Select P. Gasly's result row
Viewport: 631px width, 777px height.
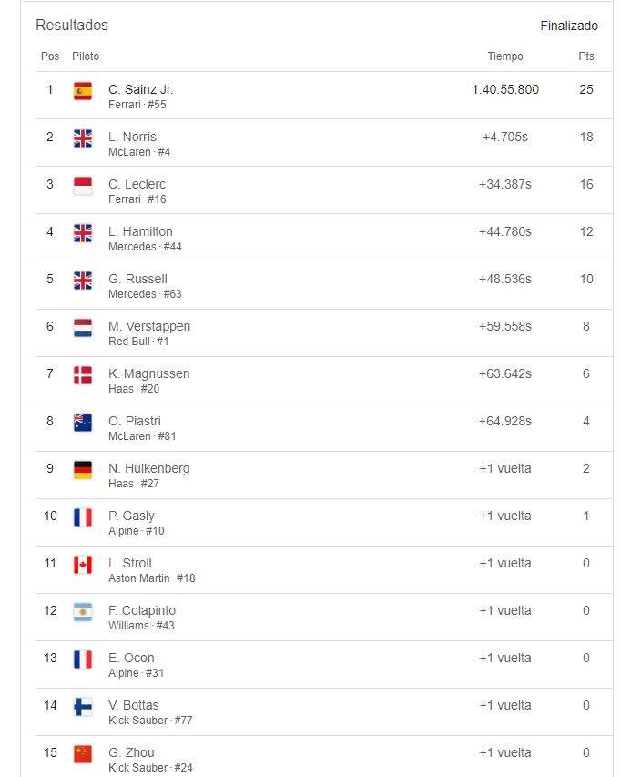tap(324, 523)
